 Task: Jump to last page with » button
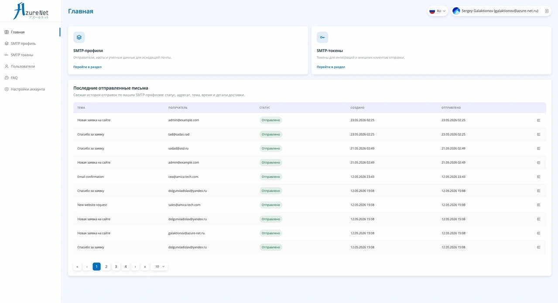tap(145, 266)
